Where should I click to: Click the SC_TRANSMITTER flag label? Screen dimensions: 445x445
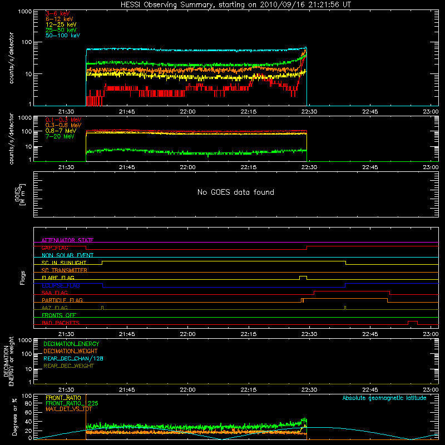(x=65, y=270)
